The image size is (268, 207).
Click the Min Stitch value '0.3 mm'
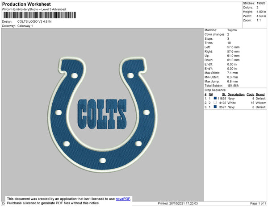[232, 77]
